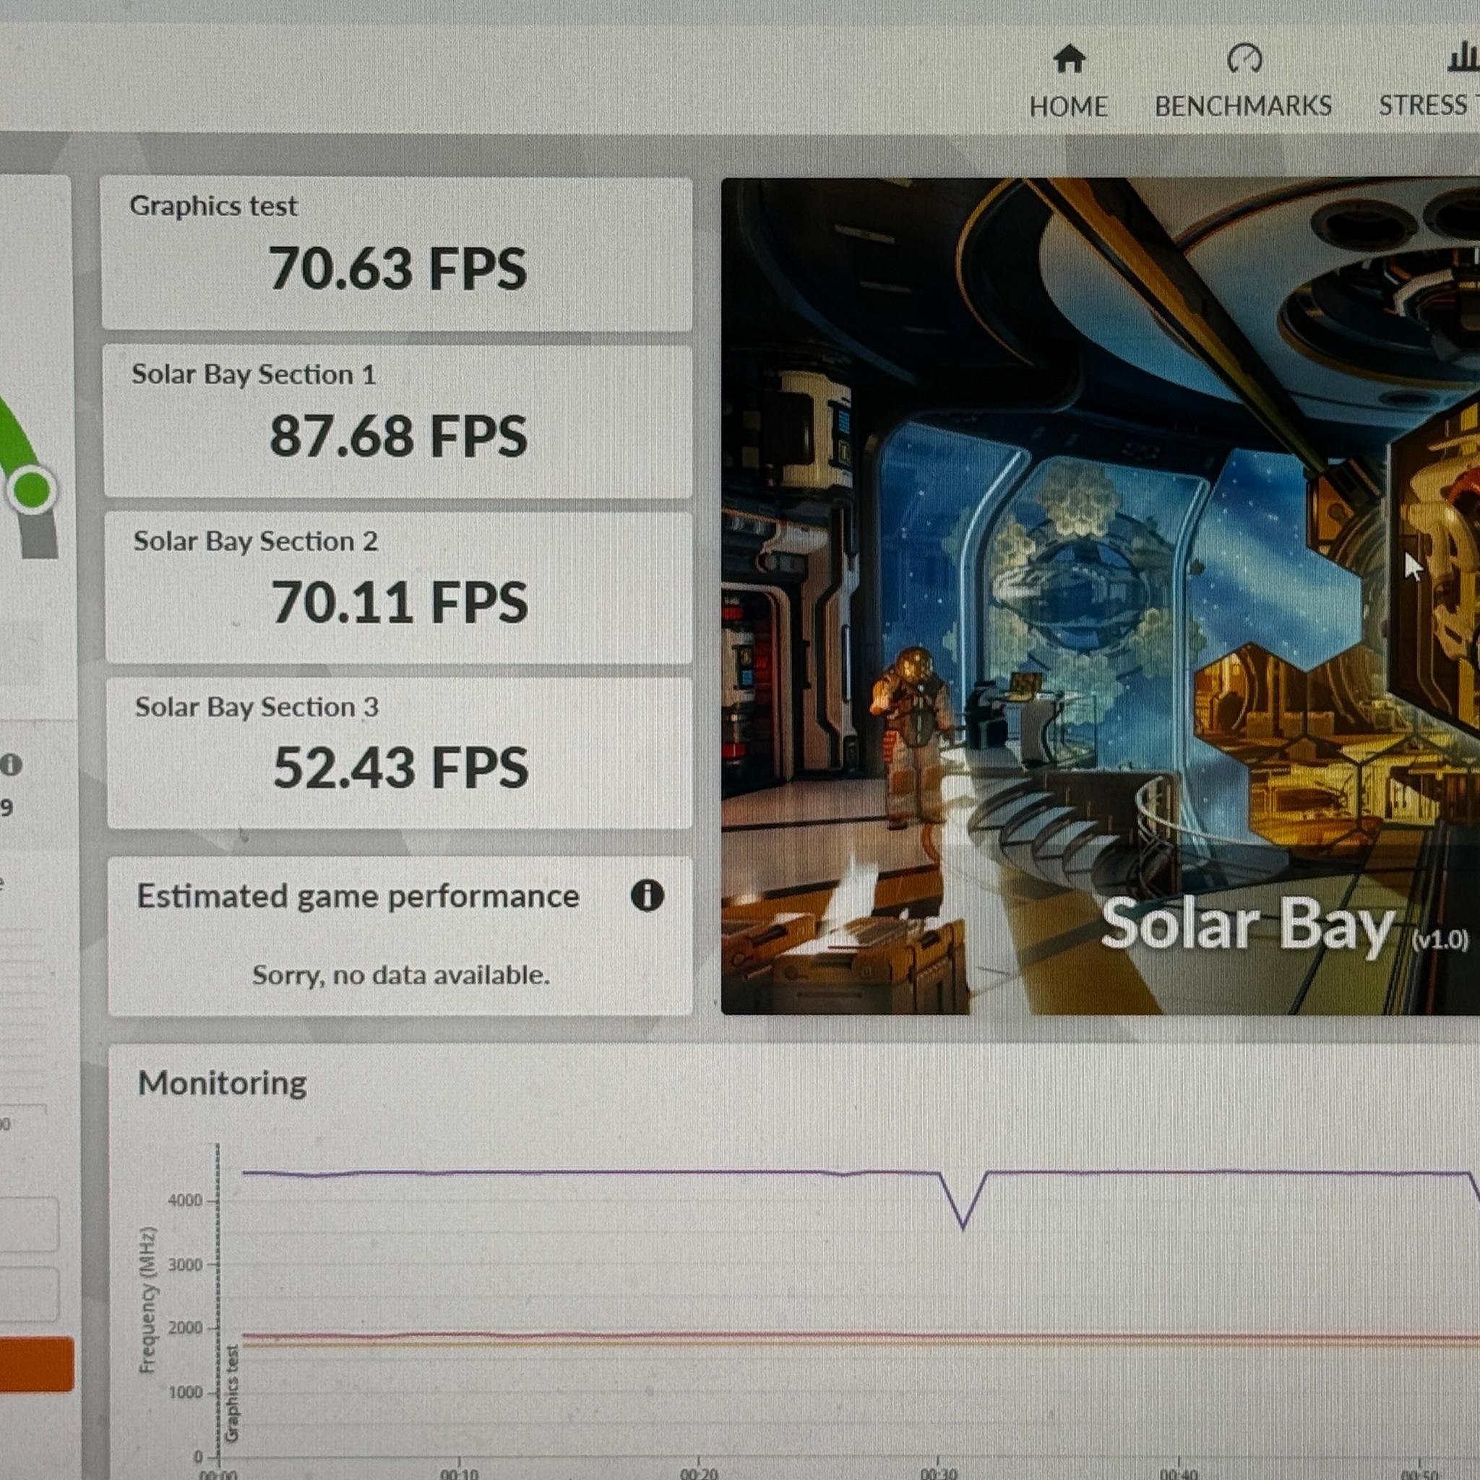Click the Estimated game performance heading
Screen dimensions: 1480x1480
[x=358, y=896]
